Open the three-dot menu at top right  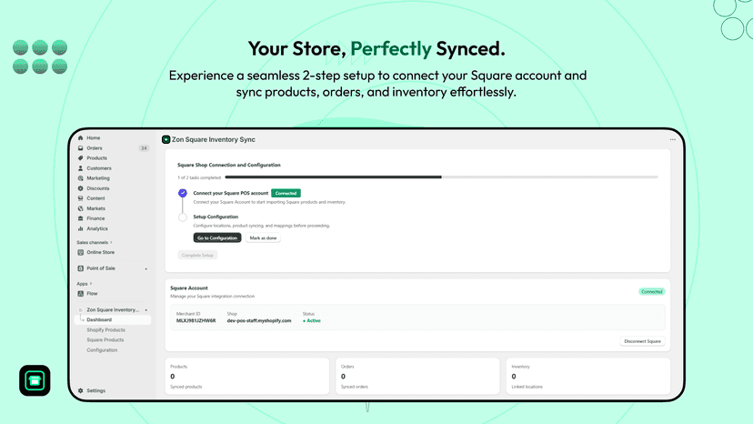coord(672,139)
